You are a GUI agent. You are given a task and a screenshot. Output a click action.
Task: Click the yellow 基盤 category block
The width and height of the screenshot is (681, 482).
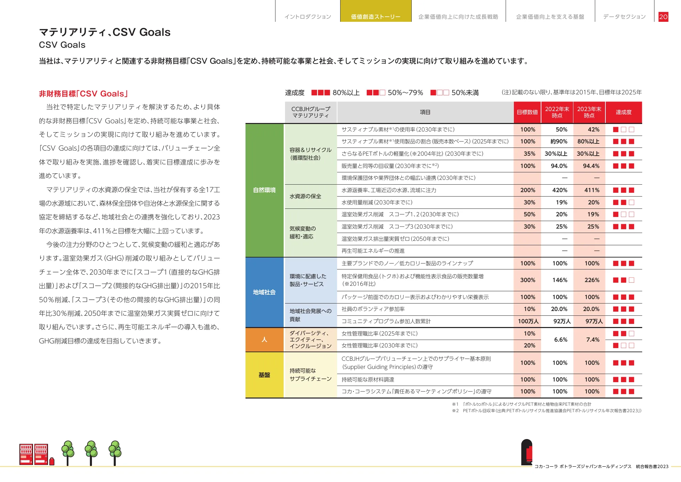click(264, 375)
